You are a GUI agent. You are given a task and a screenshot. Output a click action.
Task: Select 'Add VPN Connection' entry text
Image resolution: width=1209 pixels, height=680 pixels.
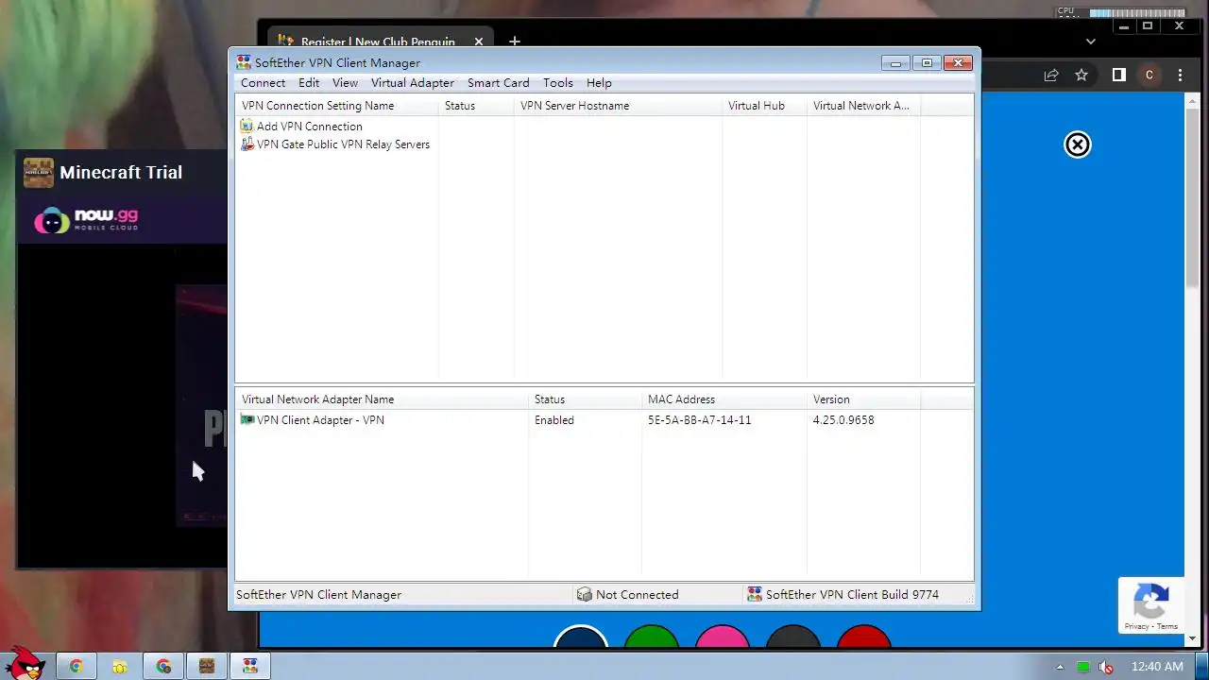pos(310,127)
